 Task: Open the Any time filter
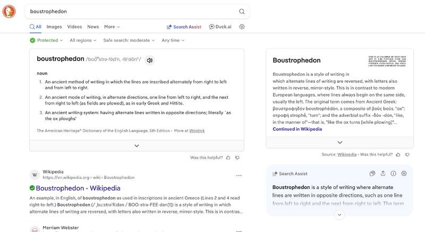click(x=173, y=40)
